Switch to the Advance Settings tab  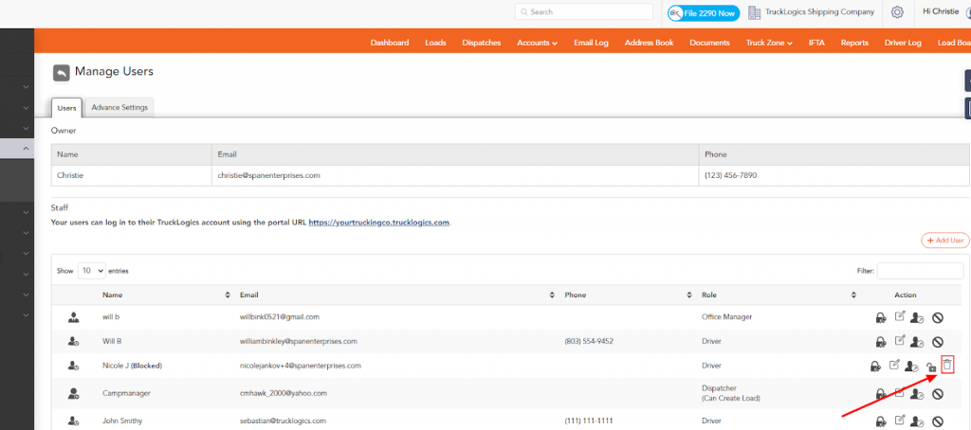[x=119, y=107]
